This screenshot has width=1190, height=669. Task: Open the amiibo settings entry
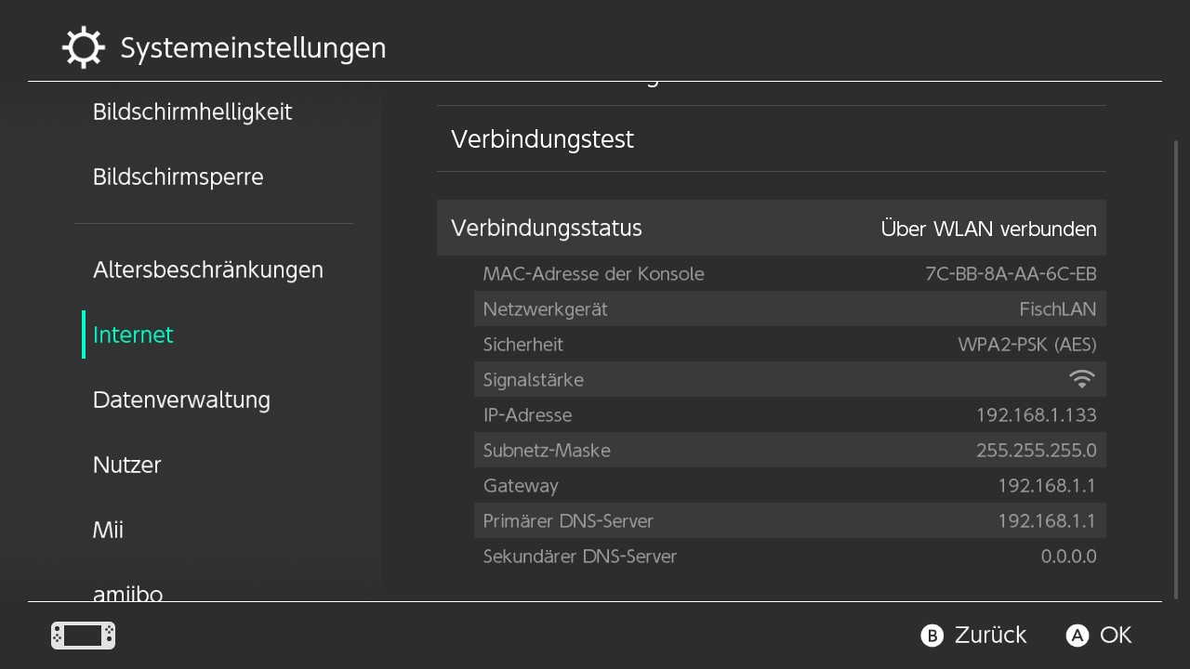[x=128, y=591]
